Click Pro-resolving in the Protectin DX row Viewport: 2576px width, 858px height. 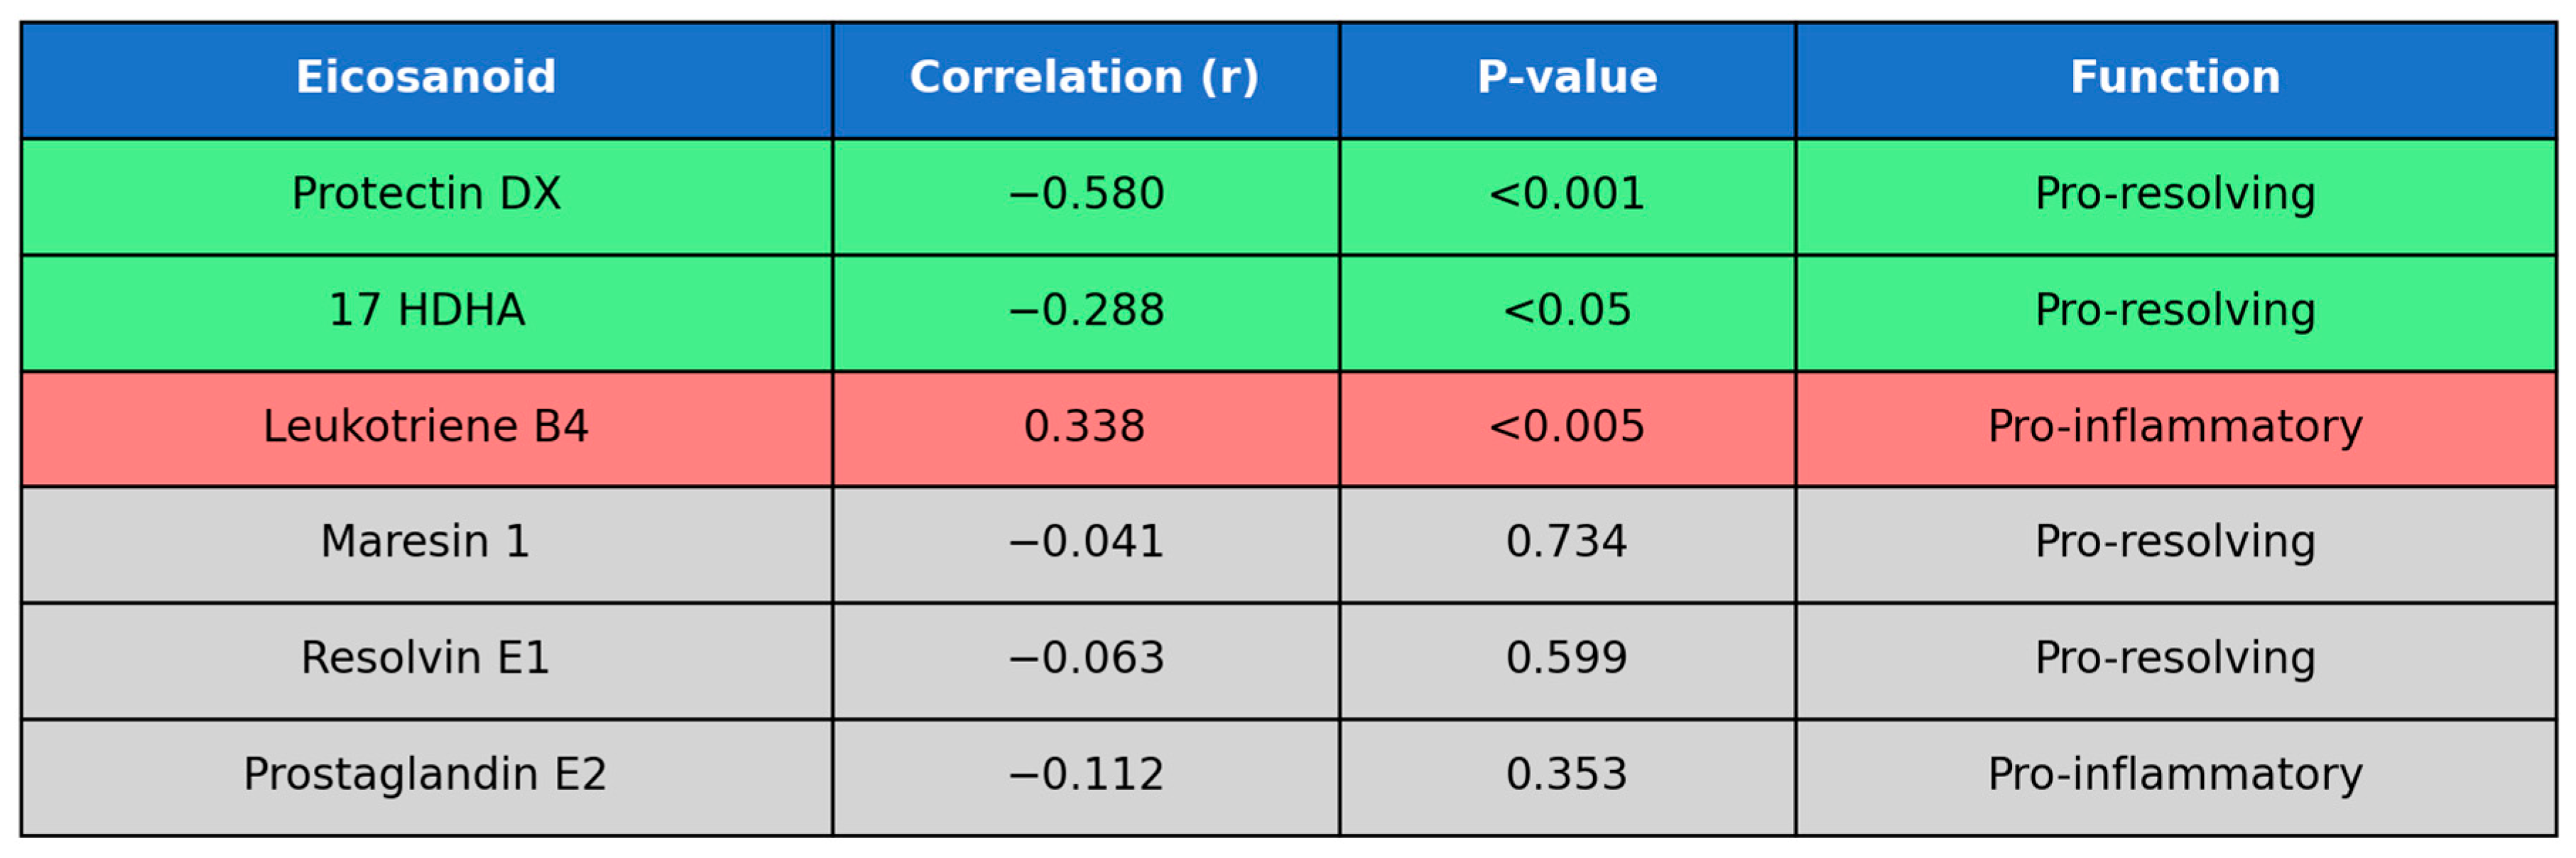2175,194
